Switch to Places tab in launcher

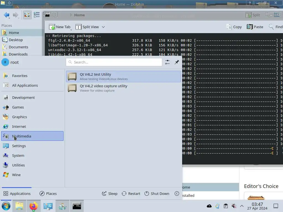(48, 194)
